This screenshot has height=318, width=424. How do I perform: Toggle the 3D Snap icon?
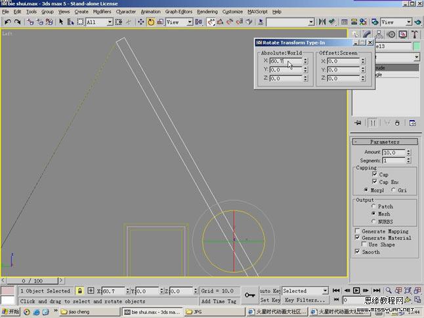click(x=211, y=22)
